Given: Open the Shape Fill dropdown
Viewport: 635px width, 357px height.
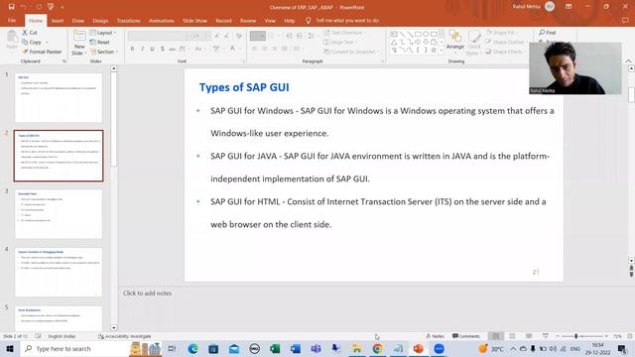Looking at the screenshot, I should point(502,33).
